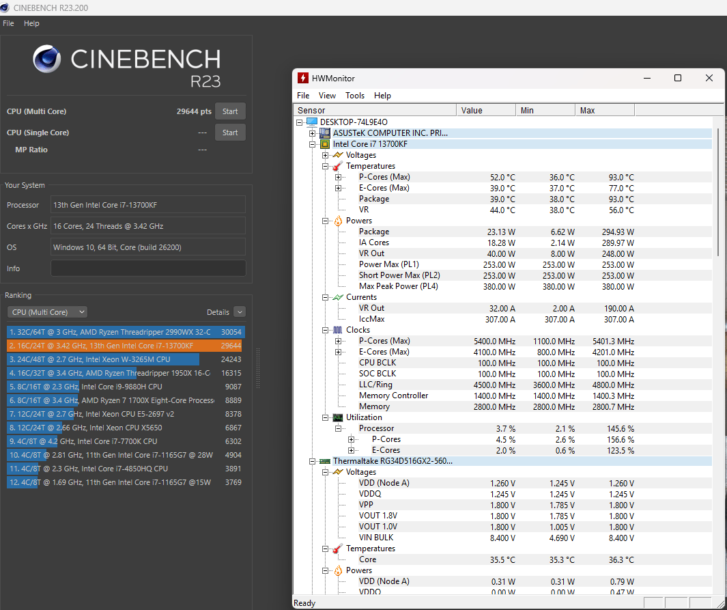Click the Thermaltake memory module icon

[325, 461]
